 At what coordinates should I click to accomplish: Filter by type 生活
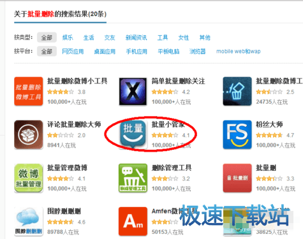[89, 38]
